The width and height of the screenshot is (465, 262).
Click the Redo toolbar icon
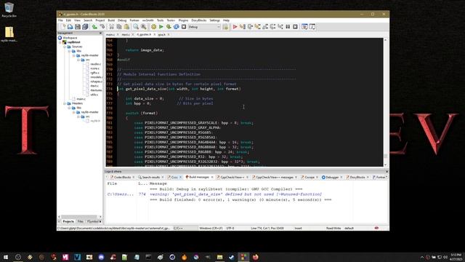102,27
